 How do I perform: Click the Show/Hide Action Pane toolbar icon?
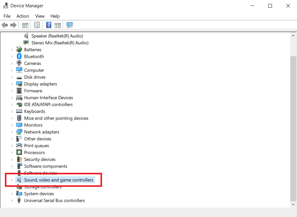[x=58, y=25]
